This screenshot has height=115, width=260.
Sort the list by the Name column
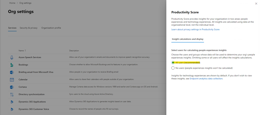tap(22, 51)
